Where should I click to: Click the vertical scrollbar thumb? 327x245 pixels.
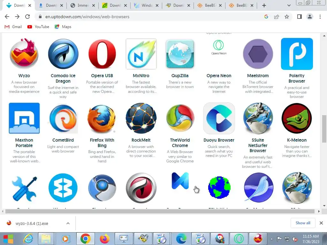pyautogui.click(x=324, y=129)
